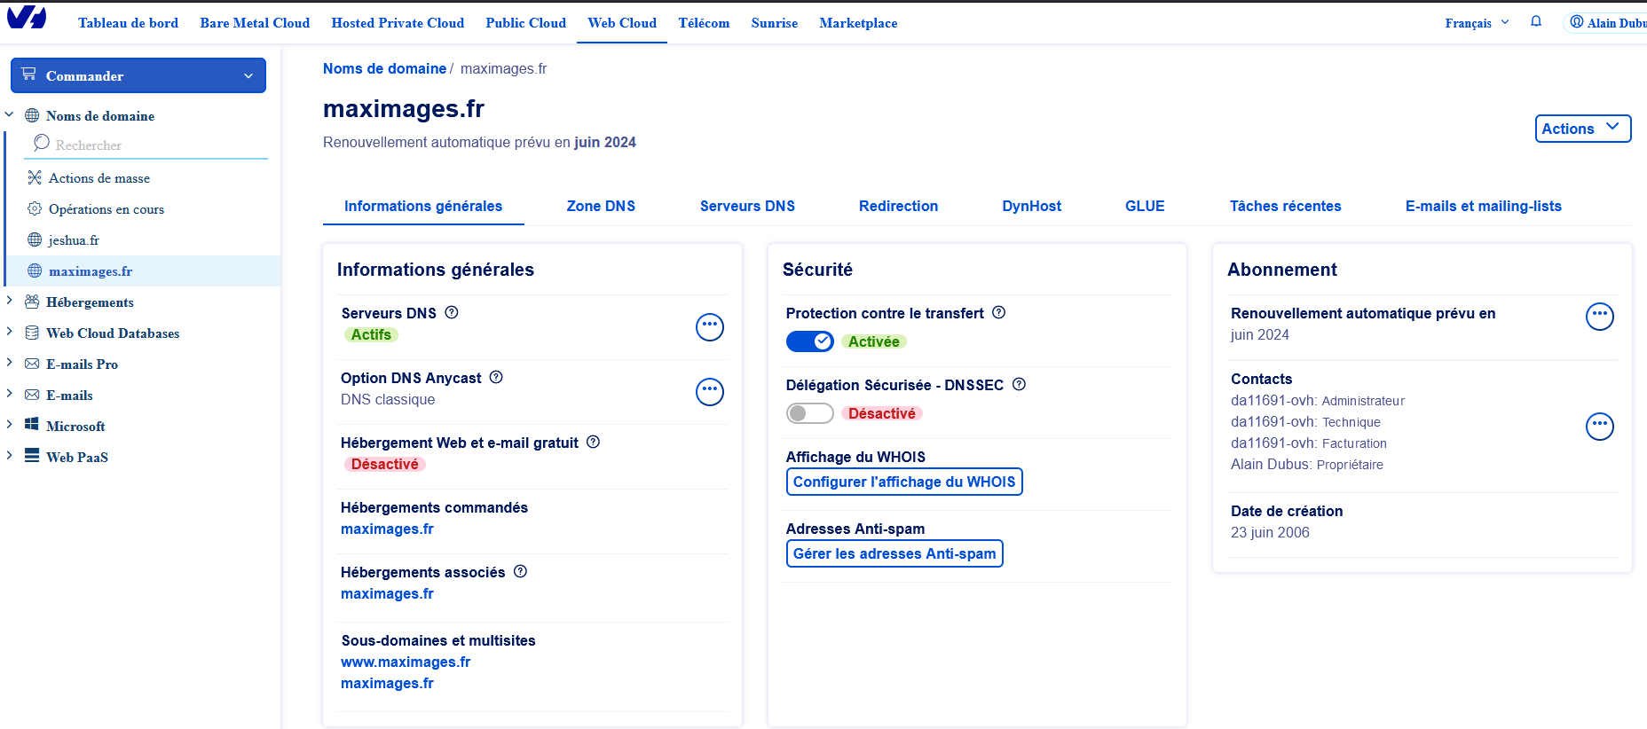This screenshot has height=729, width=1647.
Task: Expand the Hébergements tree section
Action: point(10,302)
